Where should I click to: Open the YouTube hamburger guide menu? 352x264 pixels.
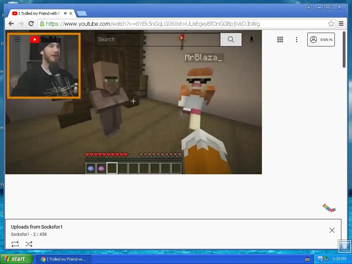click(x=18, y=40)
